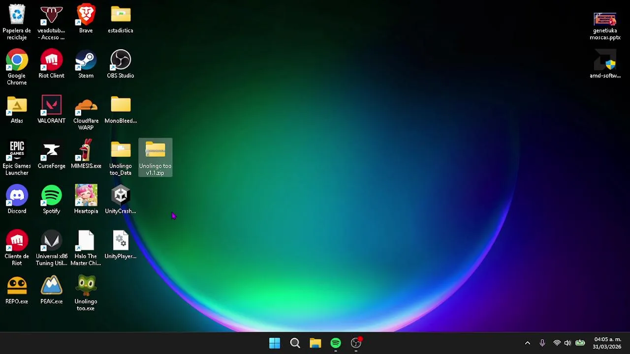This screenshot has width=630, height=354.
Task: Select the MIMESIS.exe icon
Action: point(86,154)
